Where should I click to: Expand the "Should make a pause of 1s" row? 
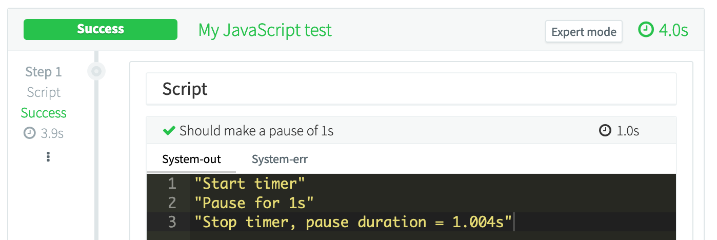(x=256, y=131)
